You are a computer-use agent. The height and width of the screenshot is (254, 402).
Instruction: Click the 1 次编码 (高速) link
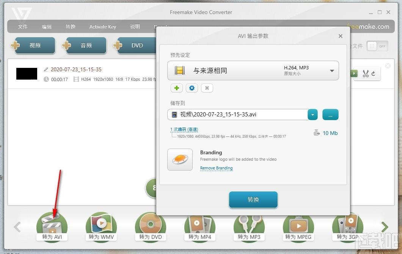[x=184, y=129]
